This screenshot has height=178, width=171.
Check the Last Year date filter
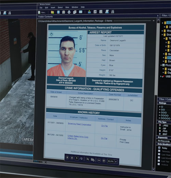159,161
